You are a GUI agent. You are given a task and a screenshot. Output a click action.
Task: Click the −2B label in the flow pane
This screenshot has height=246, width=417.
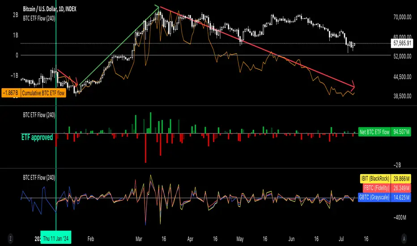click(397, 165)
